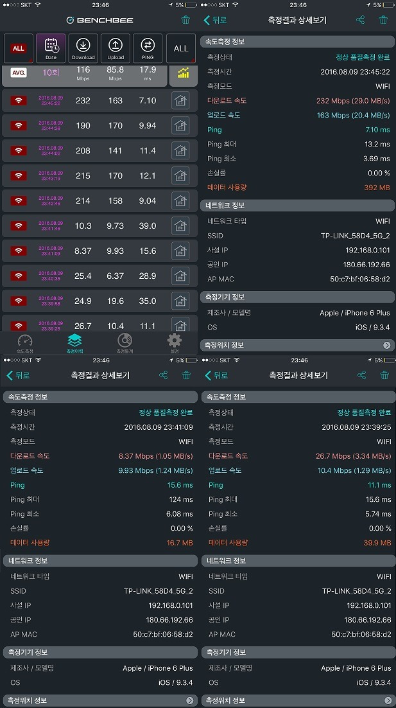The height and width of the screenshot is (708, 396).
Task: Go back with 뒤로 in bottom-left panel
Action: pyautogui.click(x=18, y=375)
